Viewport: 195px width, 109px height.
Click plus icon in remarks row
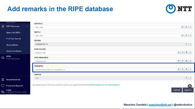(x=183, y=69)
